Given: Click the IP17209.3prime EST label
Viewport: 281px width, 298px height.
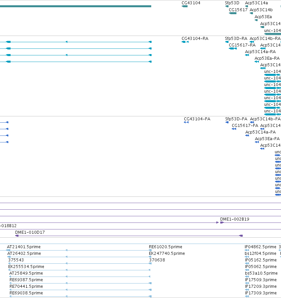Looking at the screenshot, I should point(261,286).
